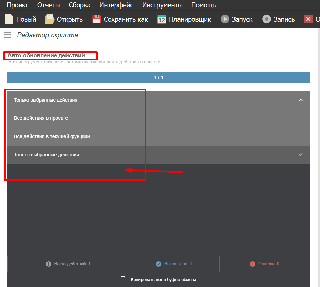Start recording with the Record icon
The image size is (320, 287).
click(267, 19)
